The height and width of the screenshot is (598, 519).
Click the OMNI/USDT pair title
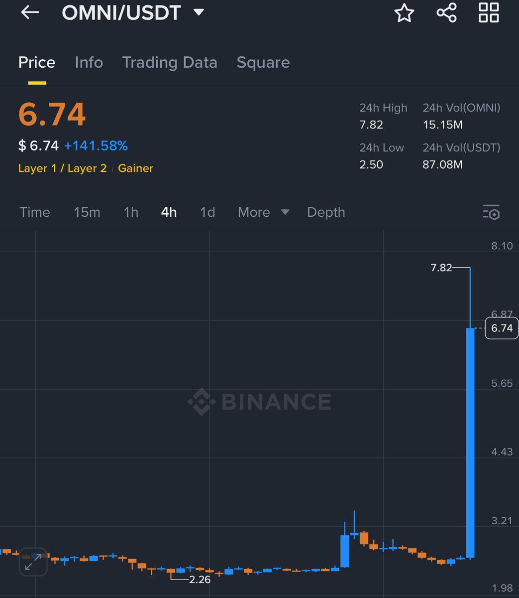coord(121,12)
